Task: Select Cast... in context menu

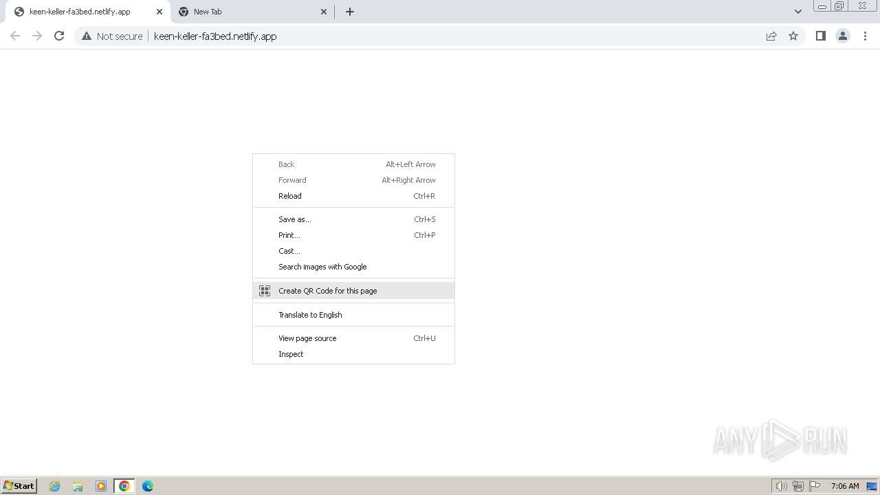Action: click(x=353, y=251)
